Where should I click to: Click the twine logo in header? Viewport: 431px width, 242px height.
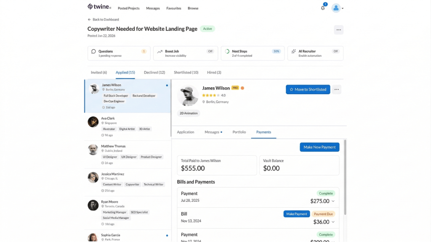tap(99, 7)
